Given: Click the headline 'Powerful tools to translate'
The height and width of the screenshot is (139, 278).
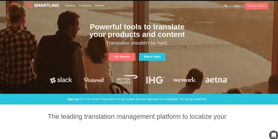Looking at the screenshot, I should [137, 27].
